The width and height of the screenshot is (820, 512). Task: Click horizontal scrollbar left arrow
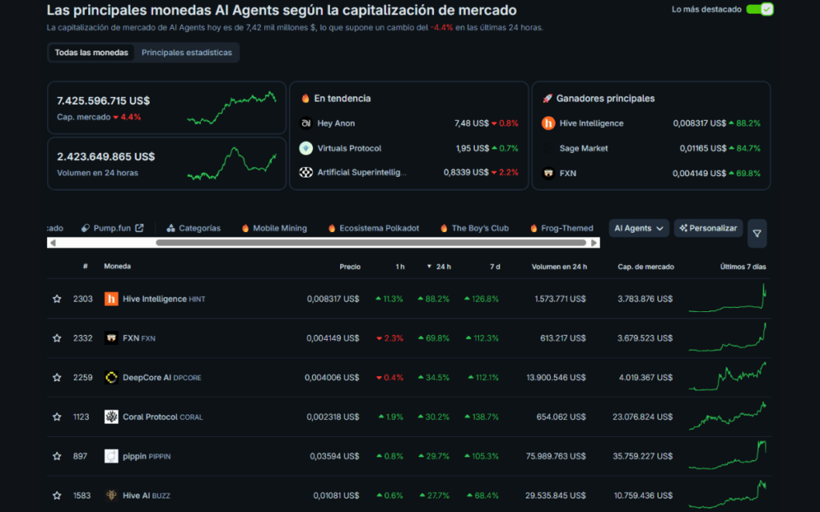(x=52, y=243)
